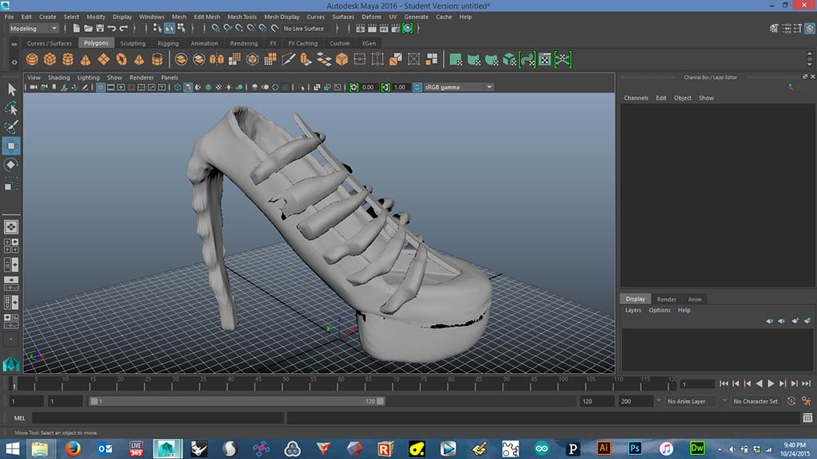
Task: Open the Modeling menu set dropdown
Action: (x=32, y=29)
